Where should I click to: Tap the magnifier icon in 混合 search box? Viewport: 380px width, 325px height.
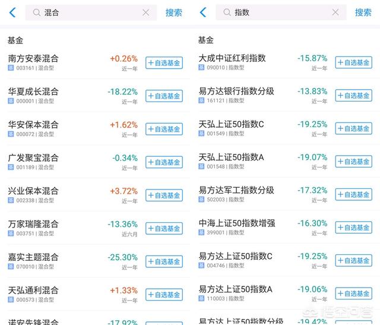[37, 12]
